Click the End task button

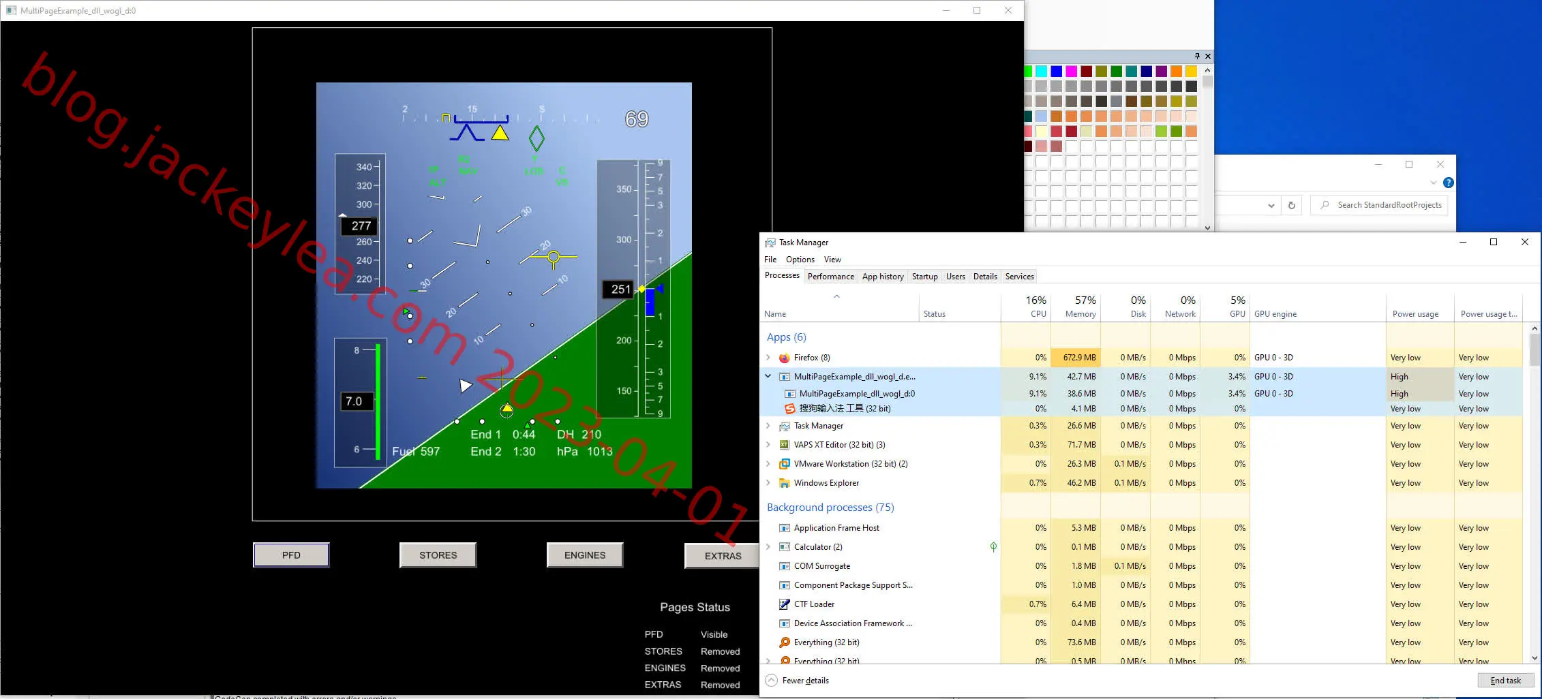[1505, 681]
